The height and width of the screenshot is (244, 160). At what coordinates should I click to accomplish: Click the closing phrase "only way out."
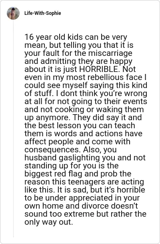(49, 222)
